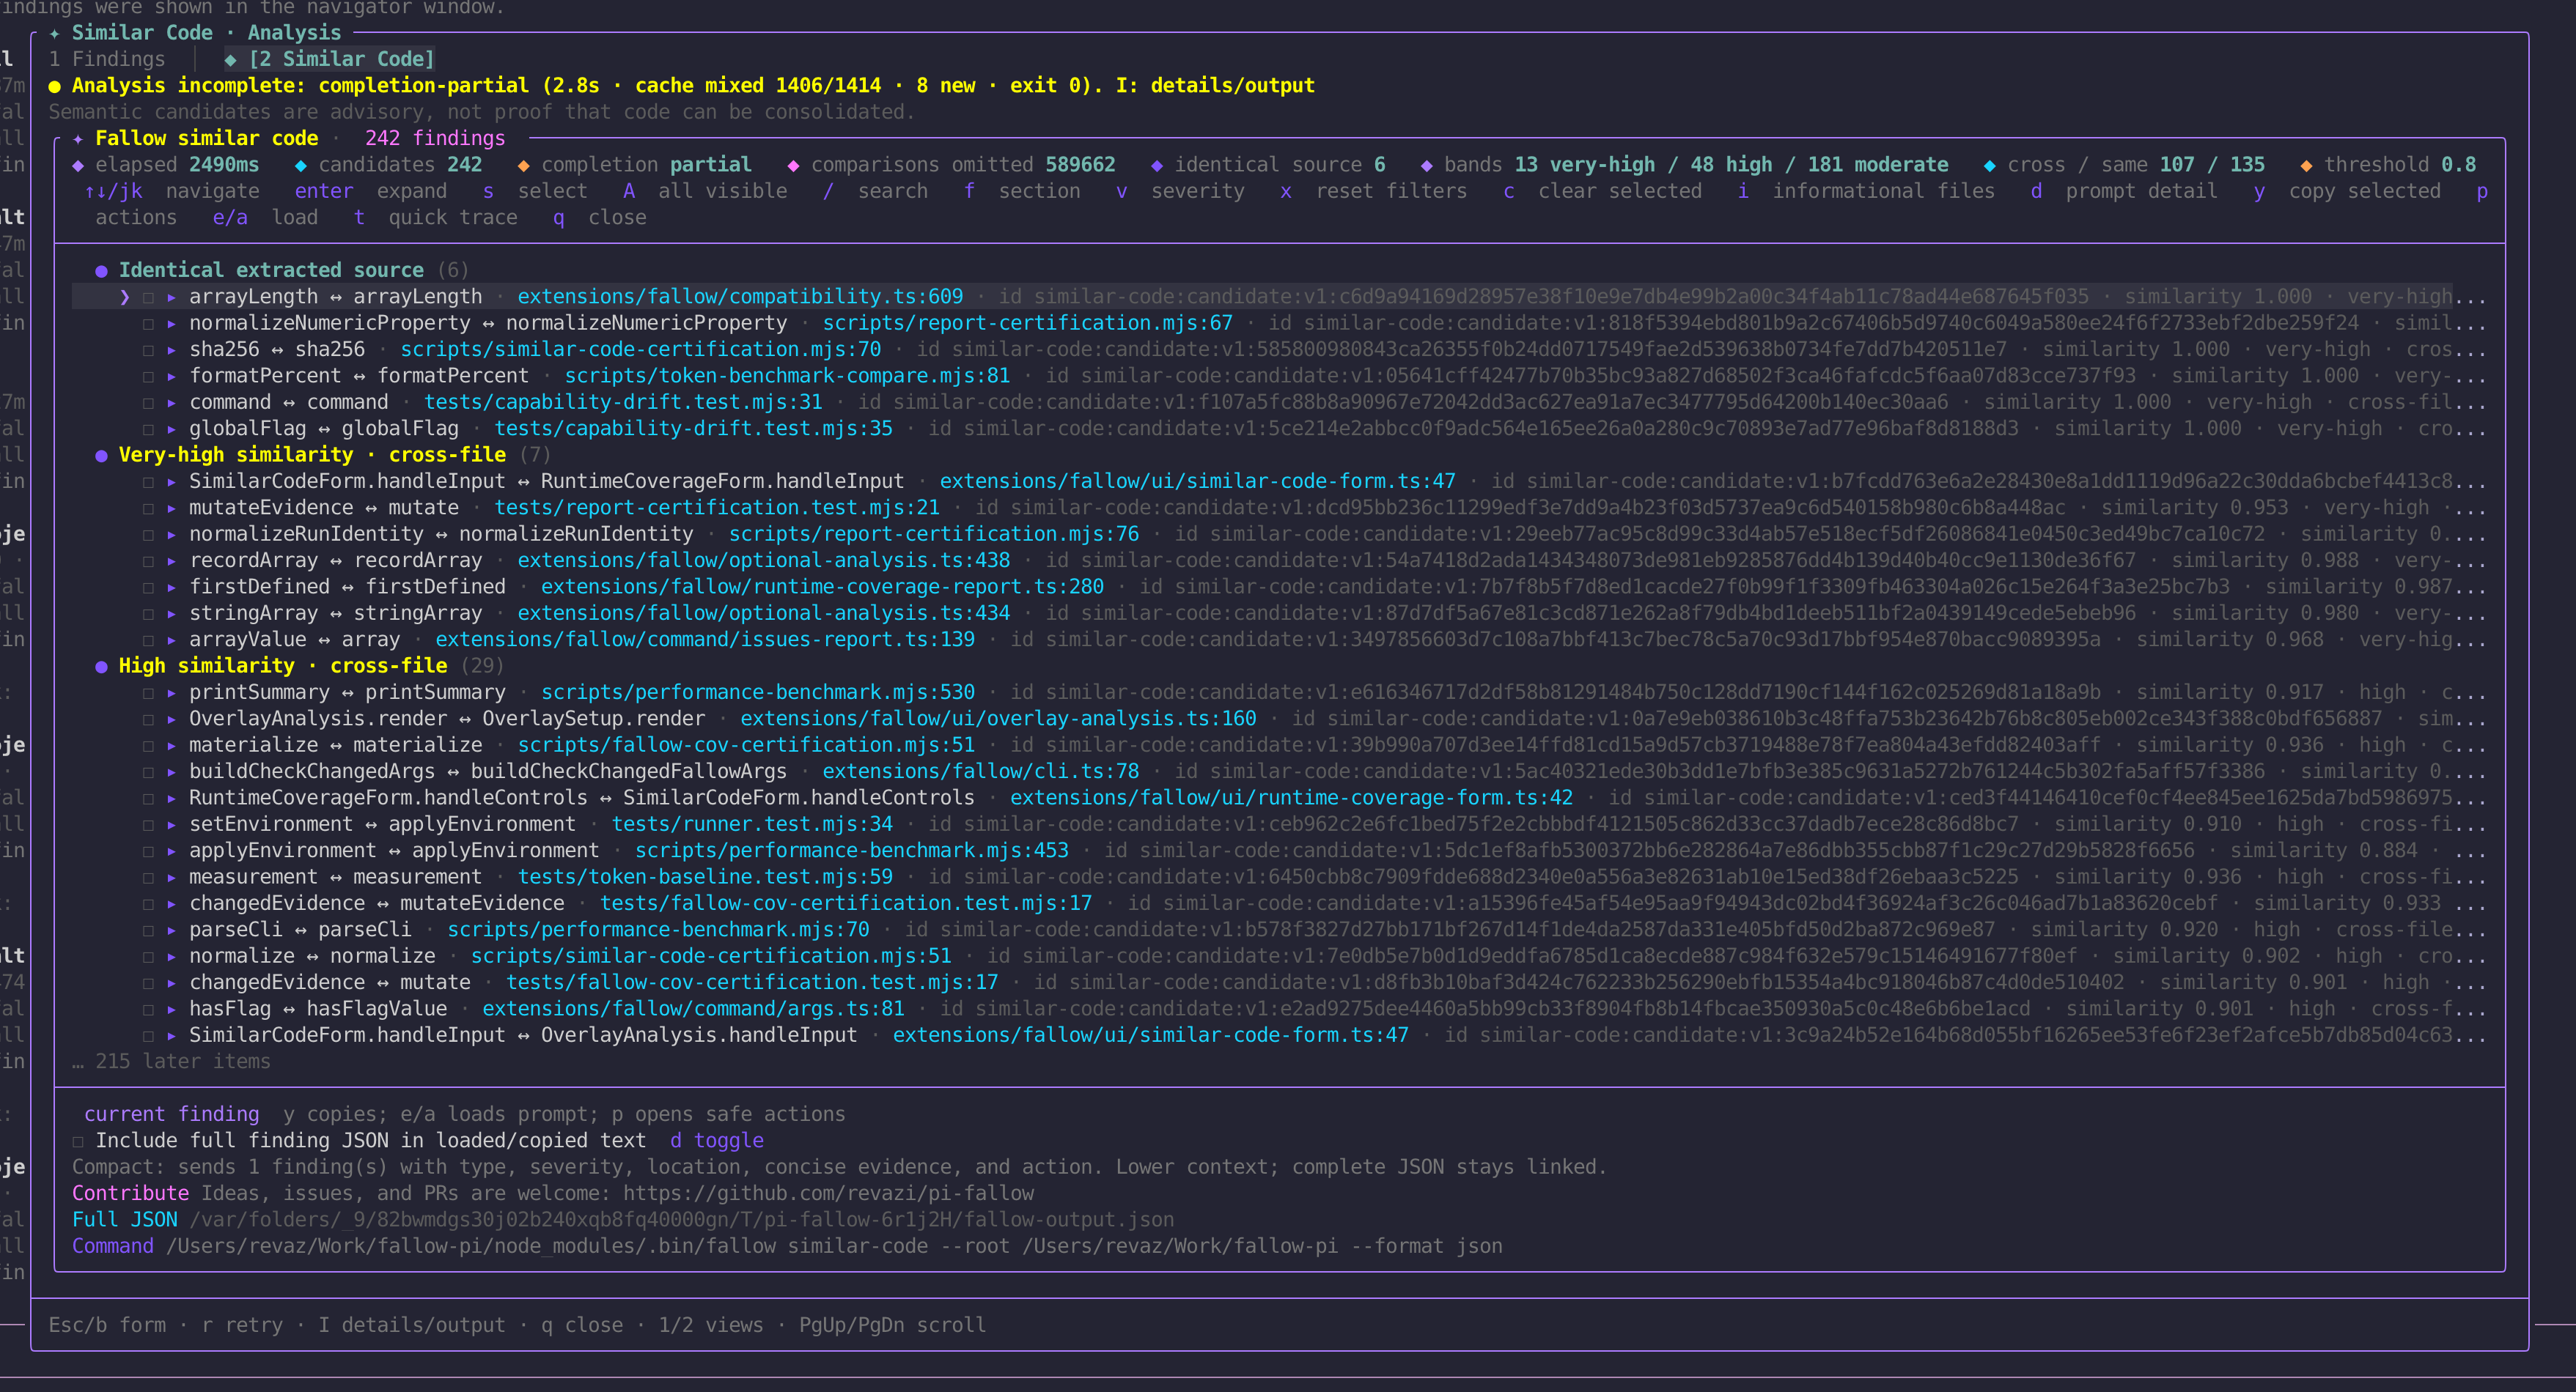The height and width of the screenshot is (1392, 2576).
Task: Click 'Esc/b form' in the footer
Action: [107, 1326]
